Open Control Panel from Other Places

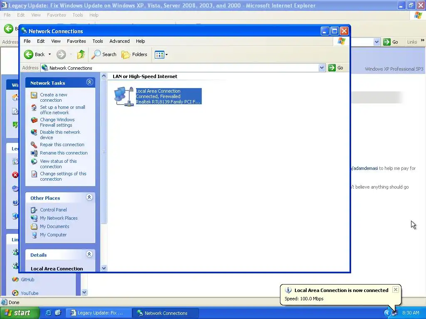[x=53, y=210]
